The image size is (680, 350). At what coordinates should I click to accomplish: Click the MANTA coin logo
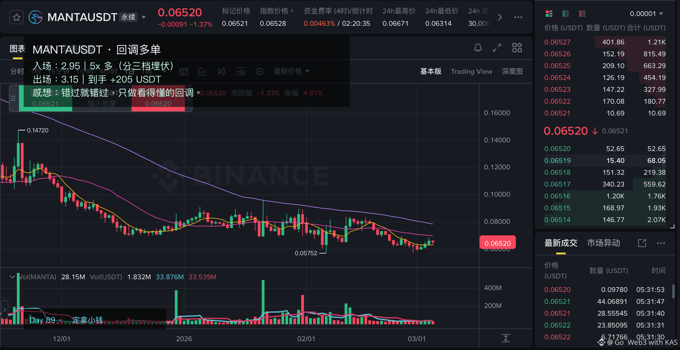pos(36,17)
